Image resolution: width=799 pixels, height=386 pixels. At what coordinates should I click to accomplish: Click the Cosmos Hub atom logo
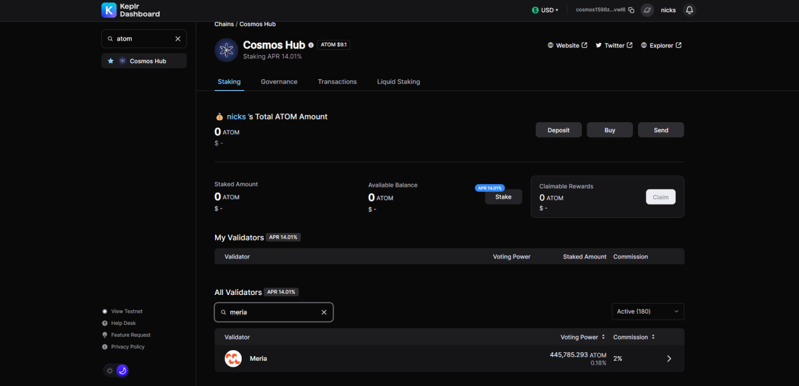coord(226,50)
